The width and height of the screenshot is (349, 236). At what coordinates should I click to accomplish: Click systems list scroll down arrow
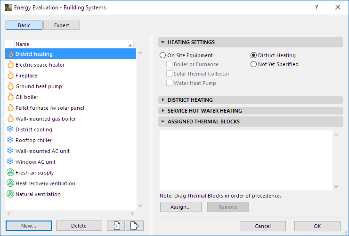click(140, 206)
